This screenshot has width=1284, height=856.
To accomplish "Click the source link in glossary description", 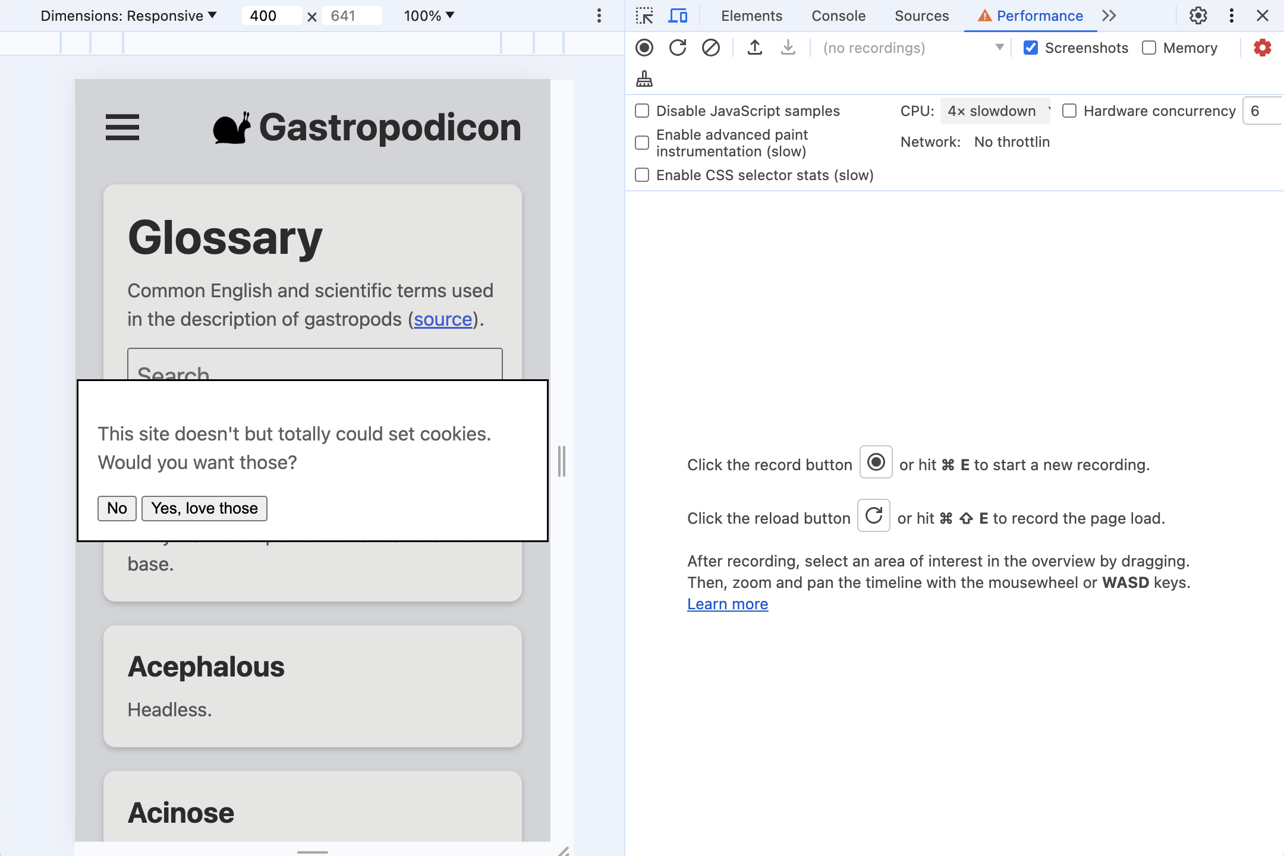I will coord(443,318).
